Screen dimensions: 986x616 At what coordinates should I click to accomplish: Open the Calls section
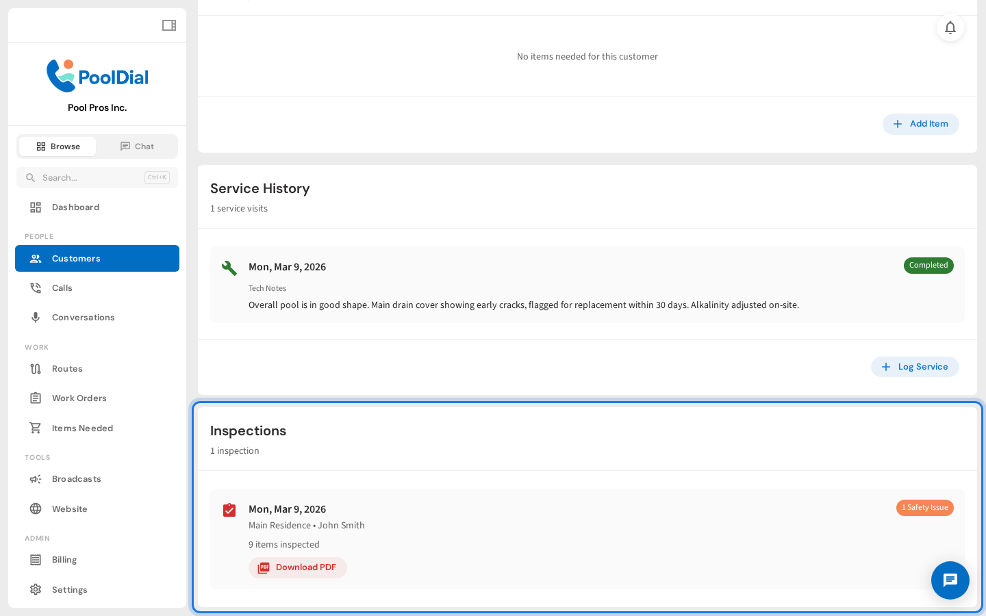click(x=62, y=287)
